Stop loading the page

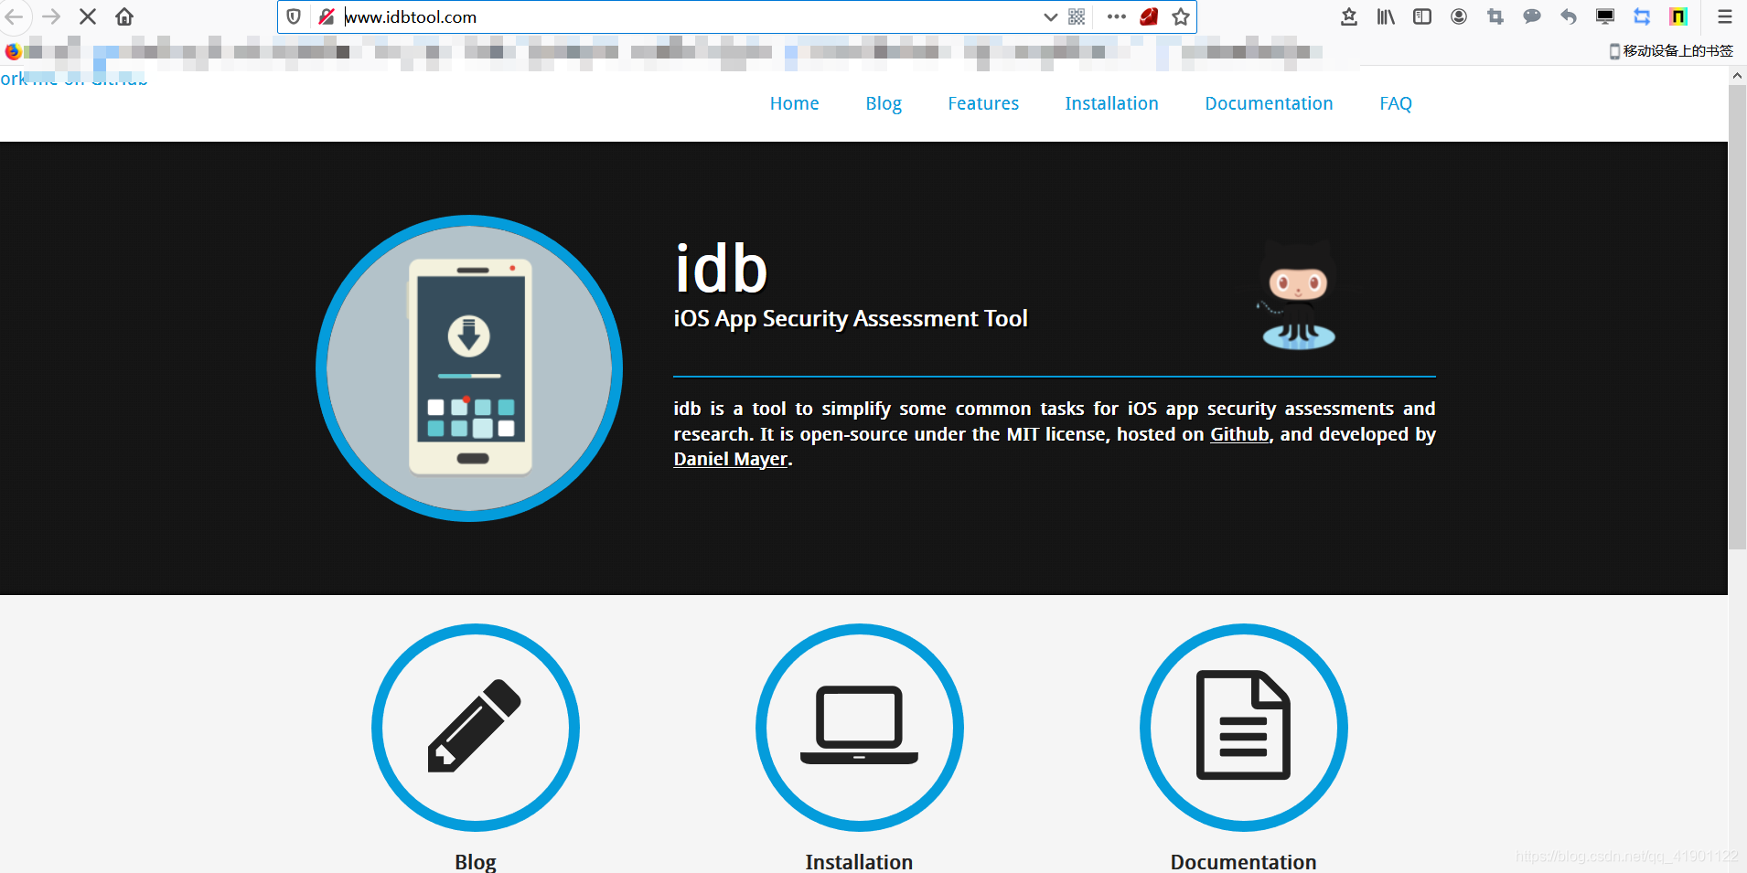click(88, 16)
